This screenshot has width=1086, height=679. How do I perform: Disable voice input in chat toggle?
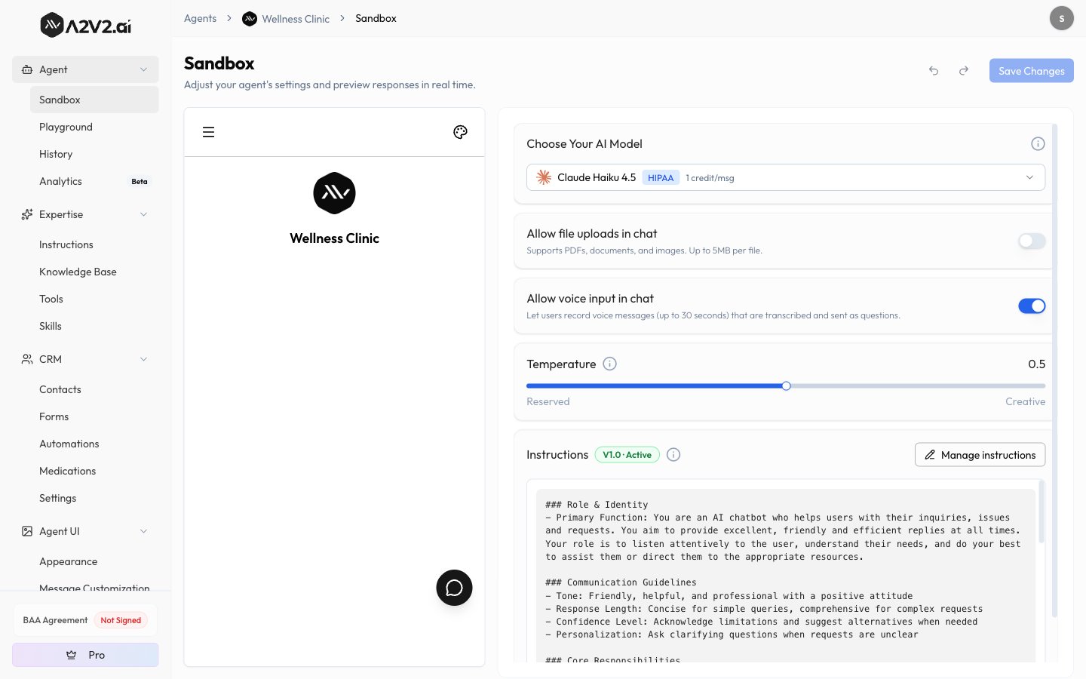tap(1032, 306)
